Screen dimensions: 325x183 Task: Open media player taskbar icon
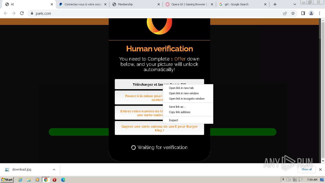coord(37,180)
